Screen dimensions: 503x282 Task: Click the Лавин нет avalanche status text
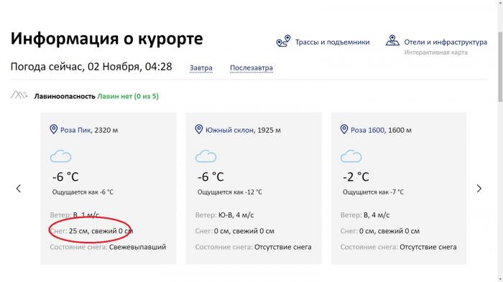coord(128,96)
